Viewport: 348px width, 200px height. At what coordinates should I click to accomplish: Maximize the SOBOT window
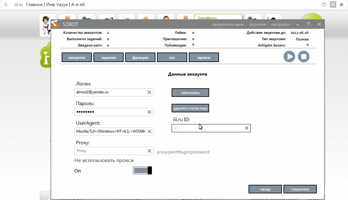pyautogui.click(x=308, y=24)
